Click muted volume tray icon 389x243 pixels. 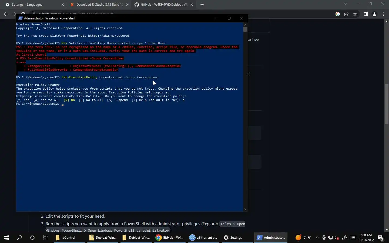coord(337,238)
